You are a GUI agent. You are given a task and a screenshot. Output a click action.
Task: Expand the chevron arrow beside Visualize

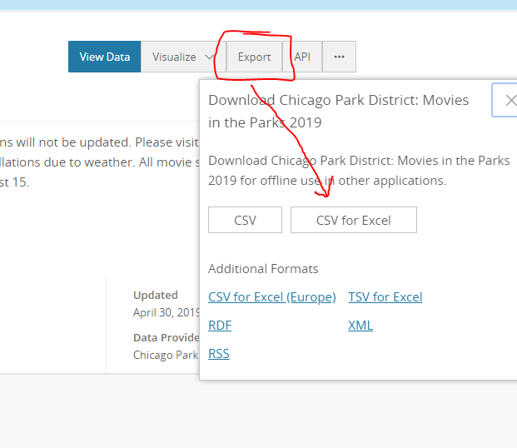point(210,57)
